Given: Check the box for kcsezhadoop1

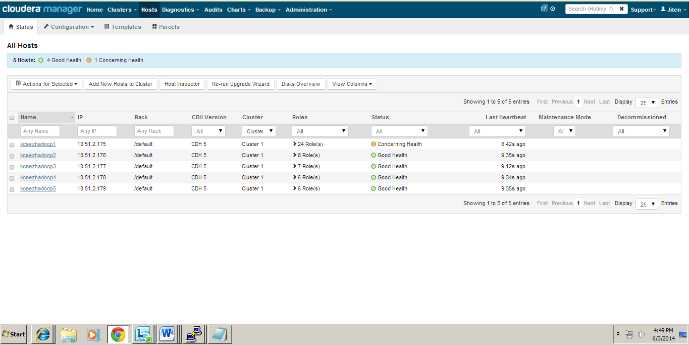Looking at the screenshot, I should (12, 144).
